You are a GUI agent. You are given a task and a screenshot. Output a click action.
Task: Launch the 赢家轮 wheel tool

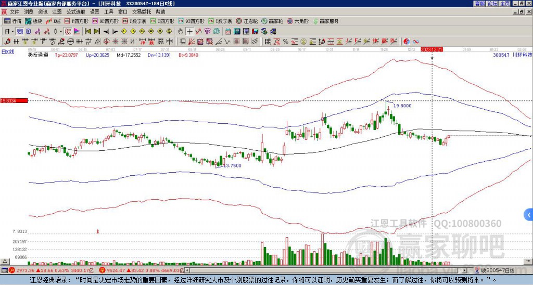pyautogui.click(x=272, y=21)
